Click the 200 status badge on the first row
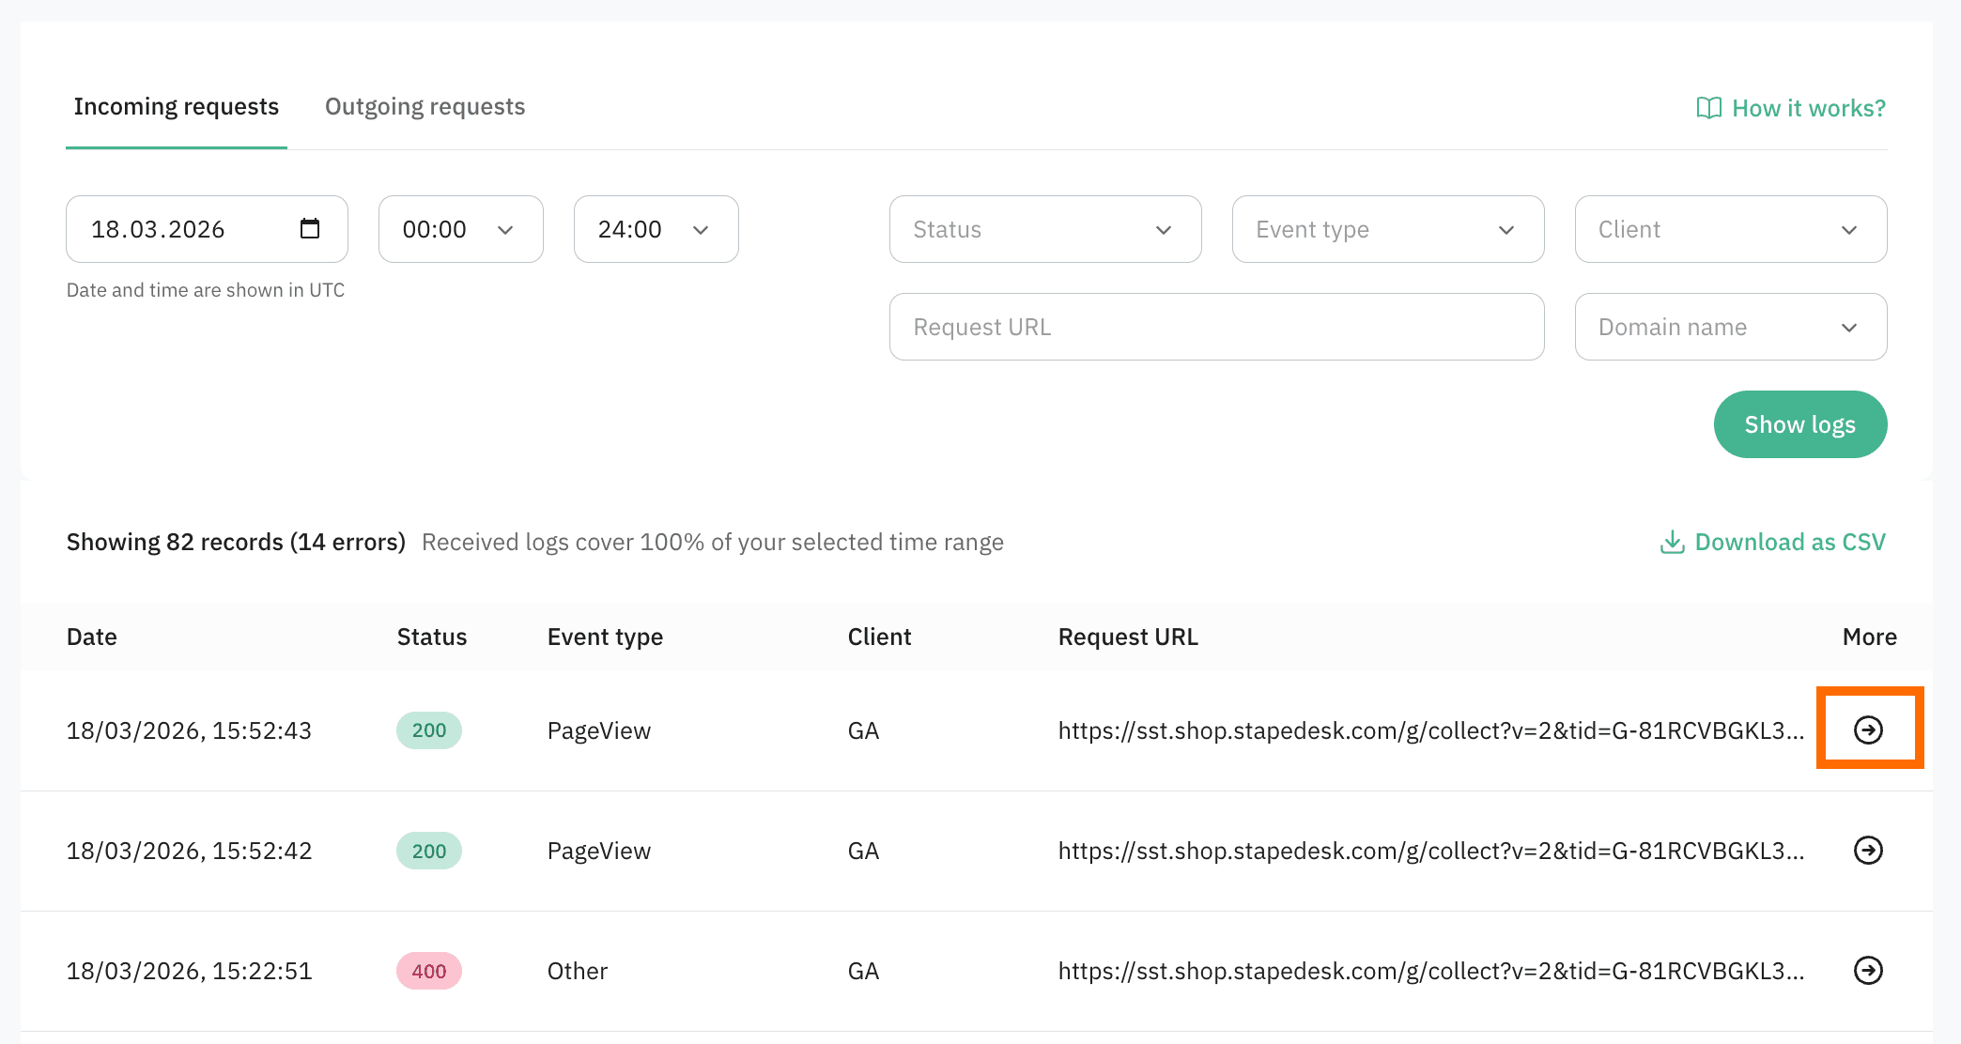The image size is (1961, 1044). (428, 729)
